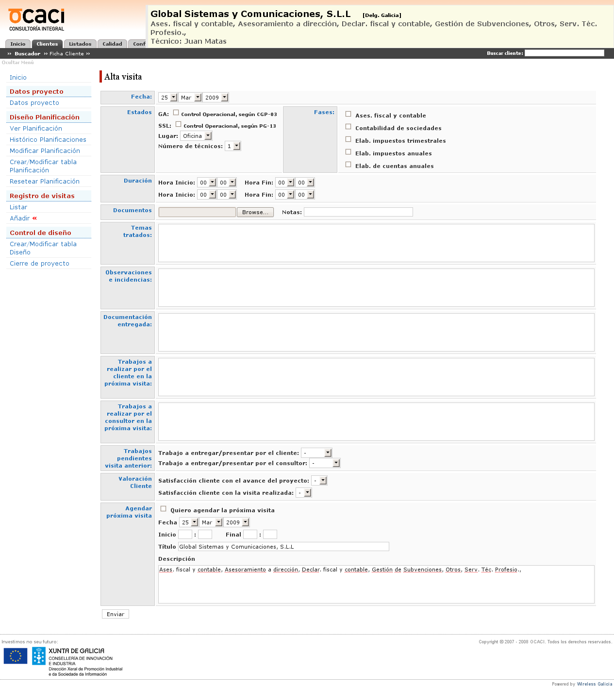The image size is (614, 688).
Task: Open the Lugar dropdown showing Oficina
Action: [196, 136]
